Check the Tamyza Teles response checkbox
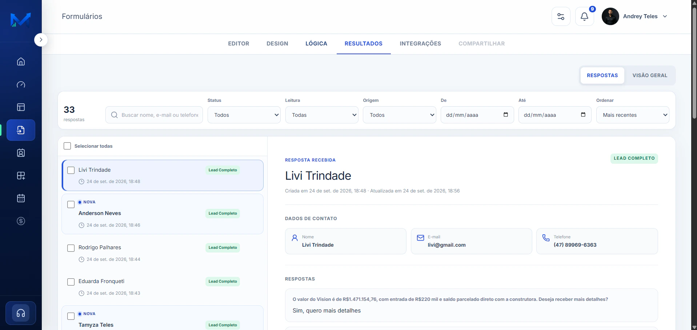The image size is (697, 330). click(71, 316)
